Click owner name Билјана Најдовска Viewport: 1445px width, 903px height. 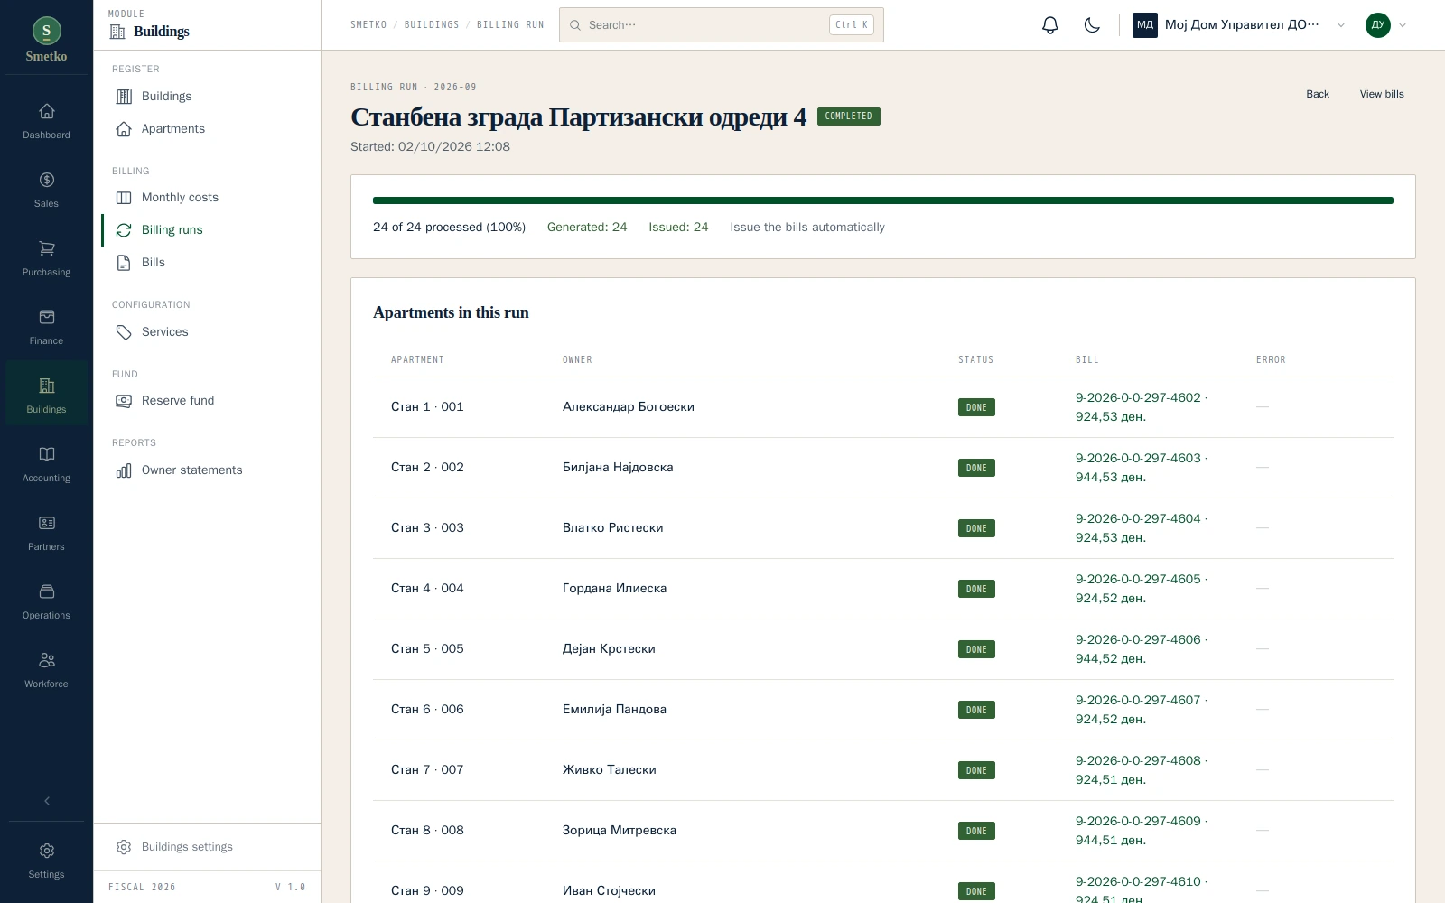pos(618,468)
